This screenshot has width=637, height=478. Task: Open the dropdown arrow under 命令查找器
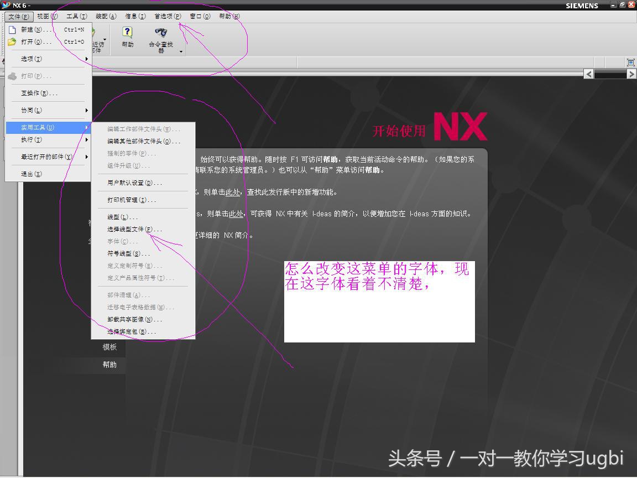181,51
